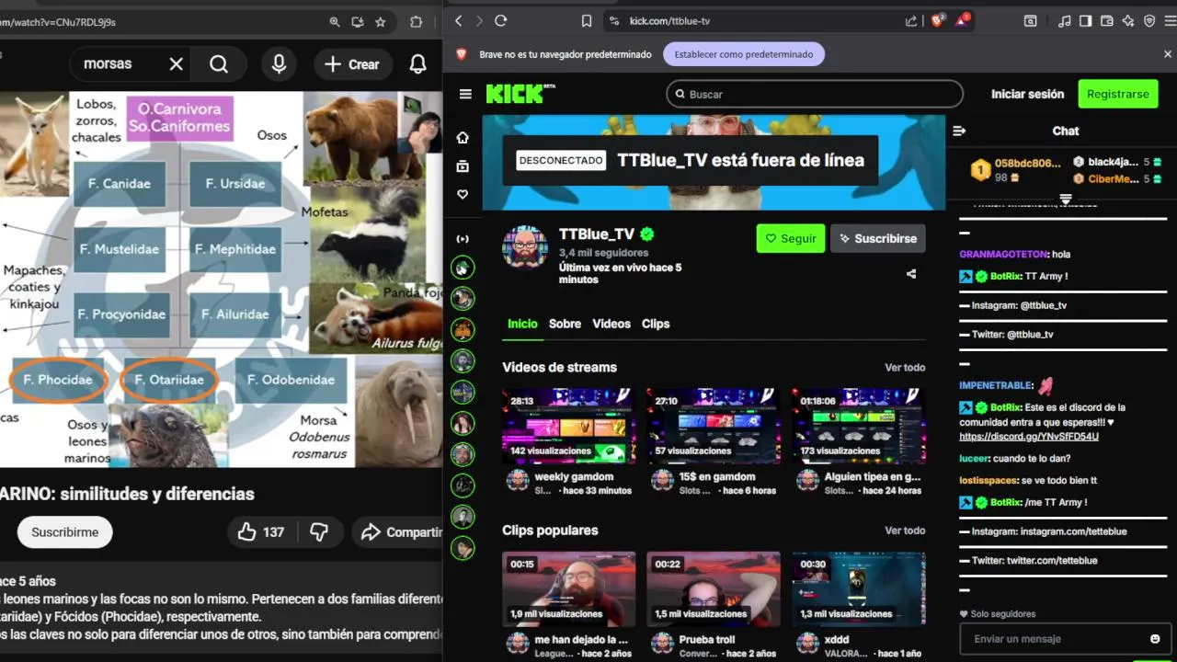Image resolution: width=1177 pixels, height=662 pixels.
Task: Open Brave VPN shield icon
Action: [x=1149, y=20]
